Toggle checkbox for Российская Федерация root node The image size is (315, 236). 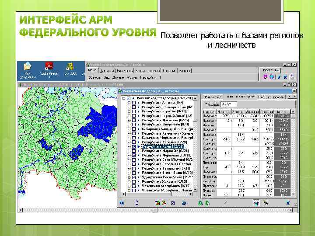coord(129,98)
